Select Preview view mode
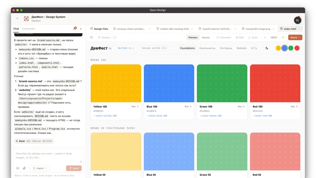The height and width of the screenshot is (178, 316). tap(193, 37)
